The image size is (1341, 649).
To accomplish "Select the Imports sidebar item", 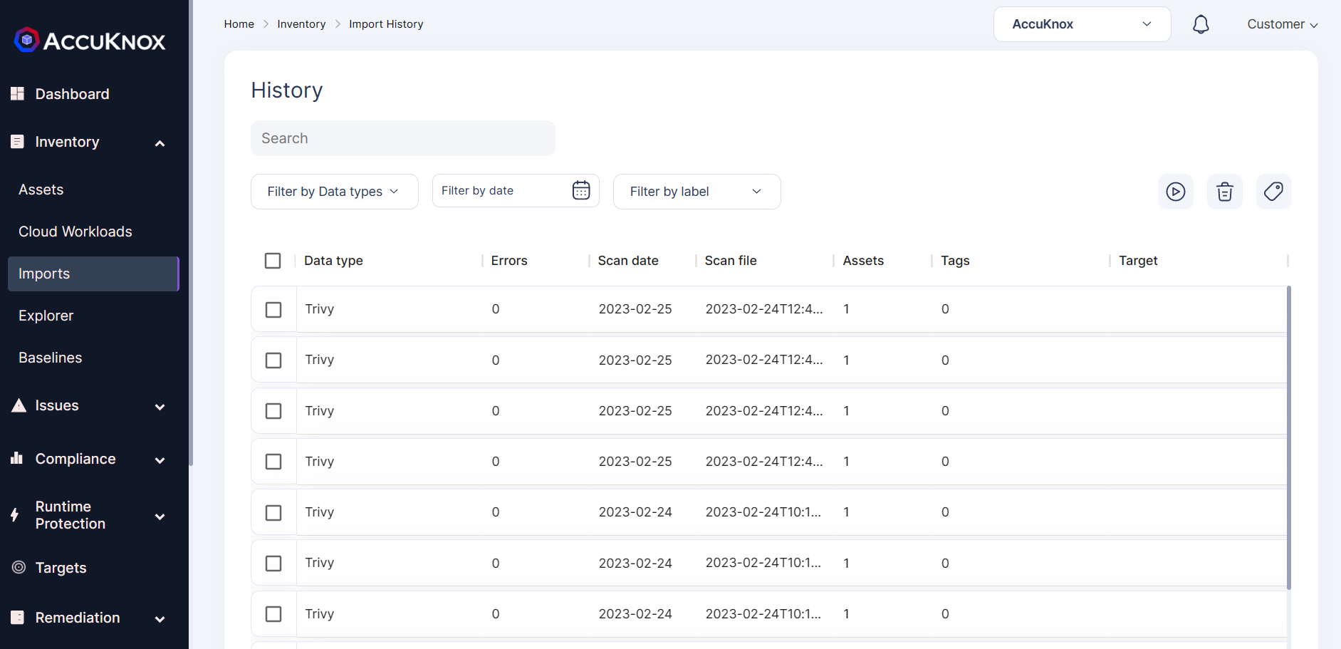I will [93, 274].
